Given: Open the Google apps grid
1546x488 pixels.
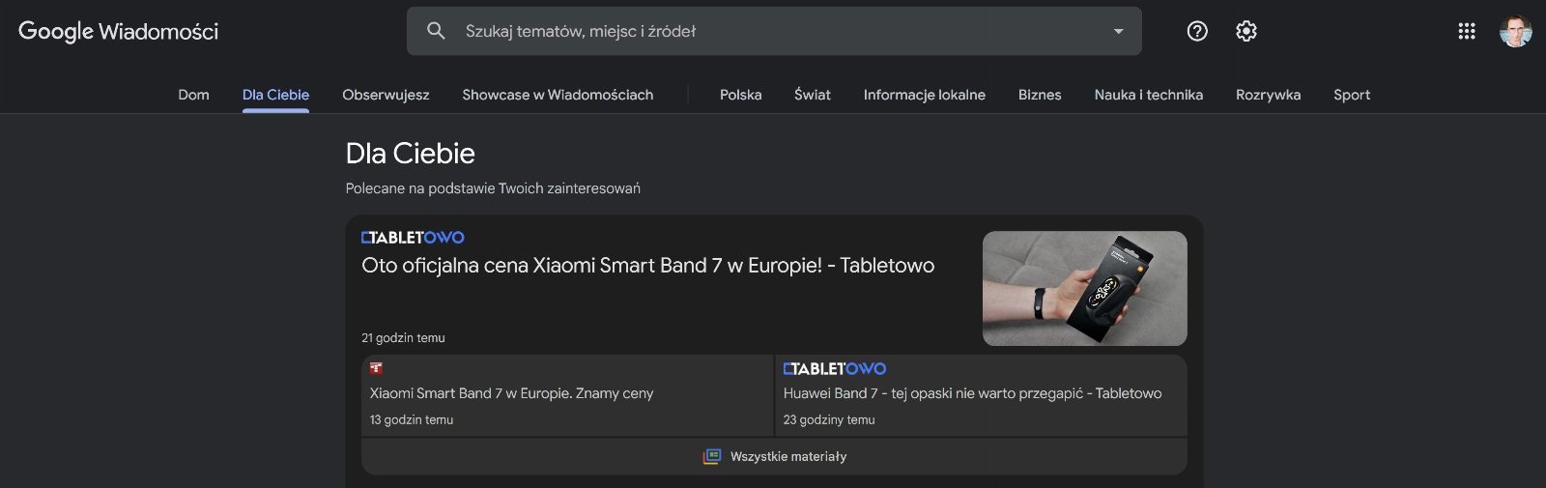Looking at the screenshot, I should coord(1467,31).
